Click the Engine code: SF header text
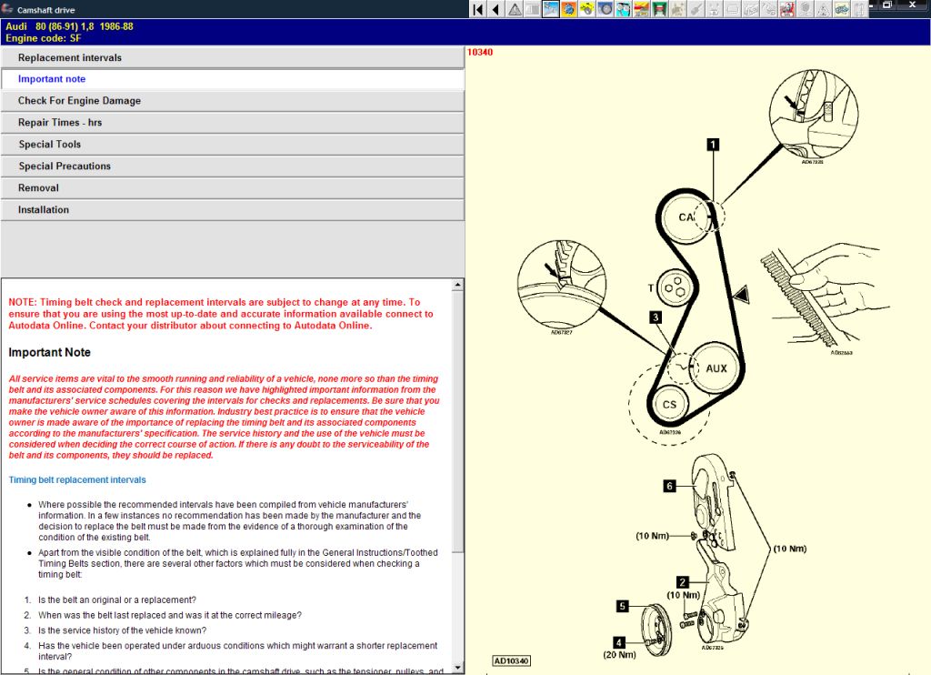 click(44, 38)
